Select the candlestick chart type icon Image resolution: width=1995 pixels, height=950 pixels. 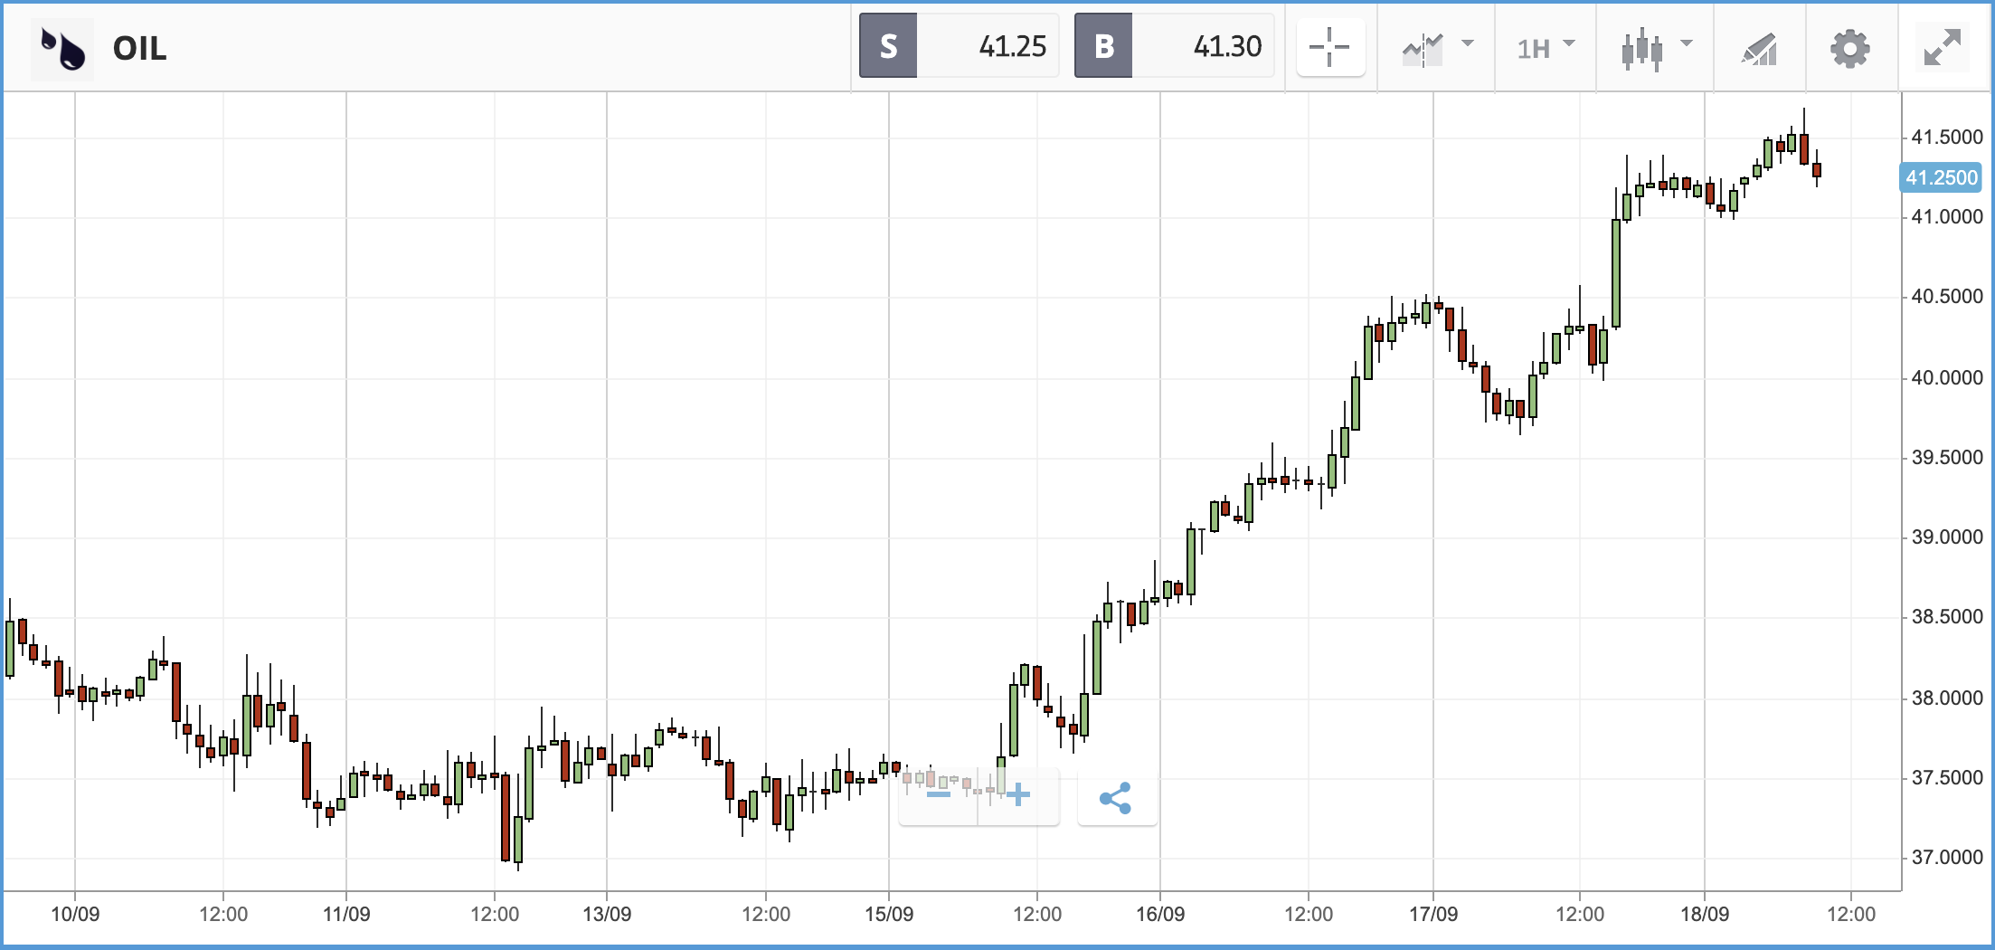1642,49
